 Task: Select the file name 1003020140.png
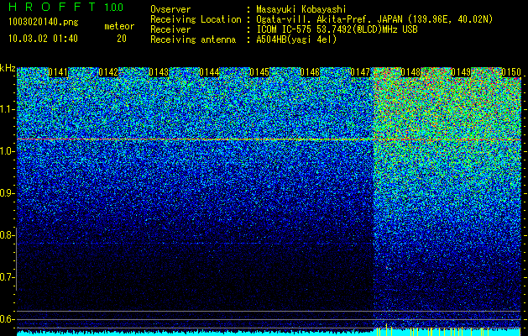pyautogui.click(x=44, y=22)
